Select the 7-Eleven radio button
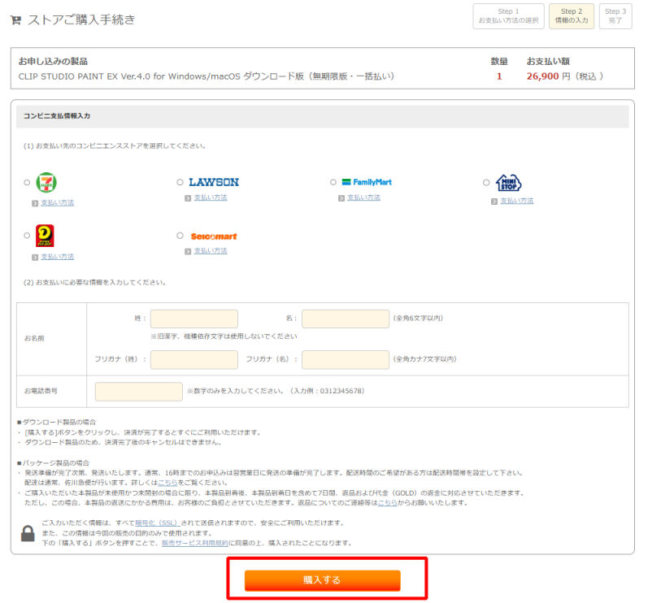Image resolution: width=648 pixels, height=603 pixels. coord(27,182)
